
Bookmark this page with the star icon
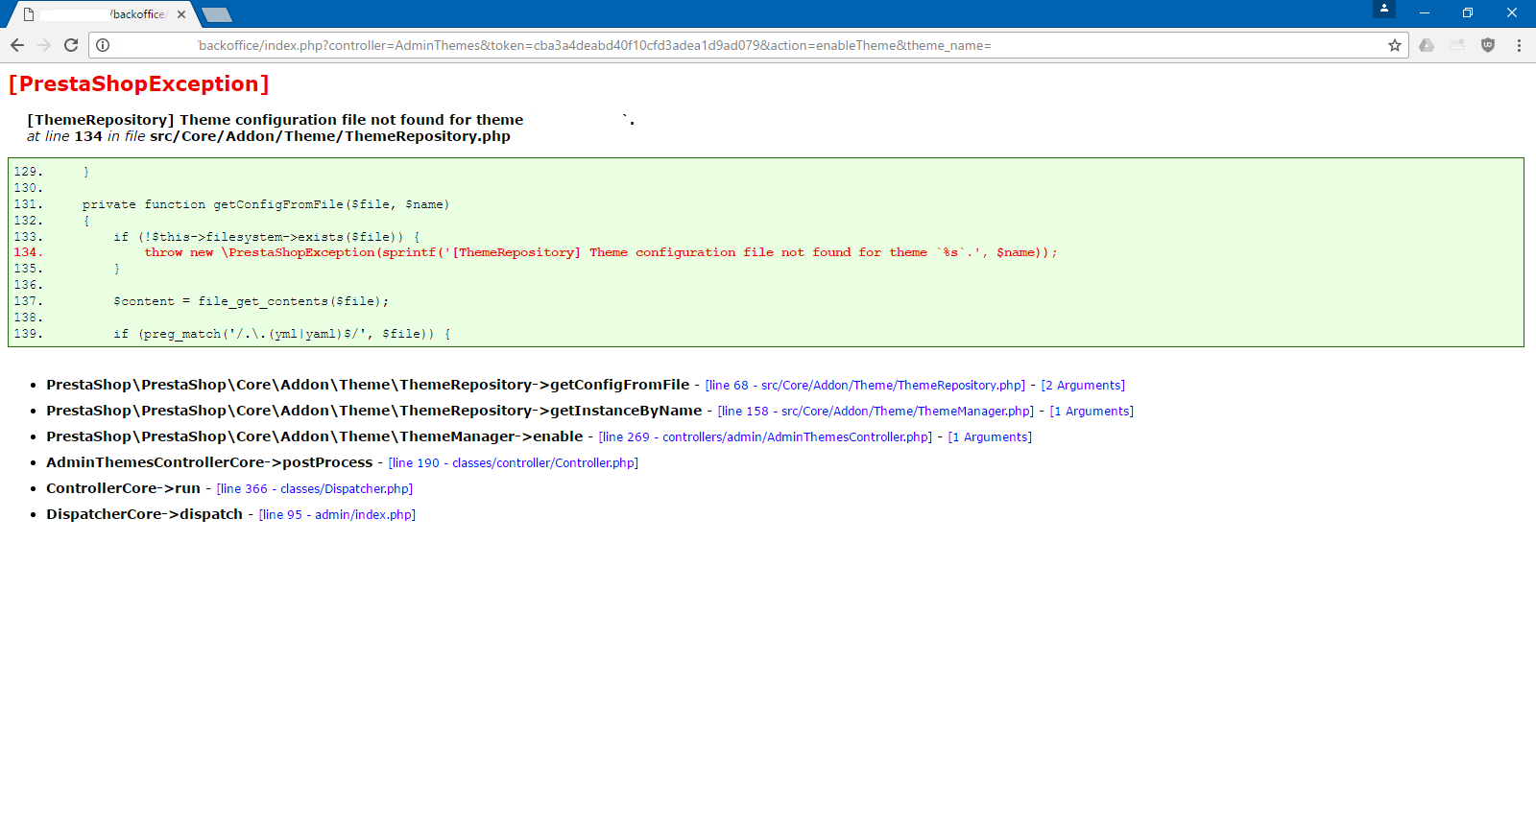1395,45
